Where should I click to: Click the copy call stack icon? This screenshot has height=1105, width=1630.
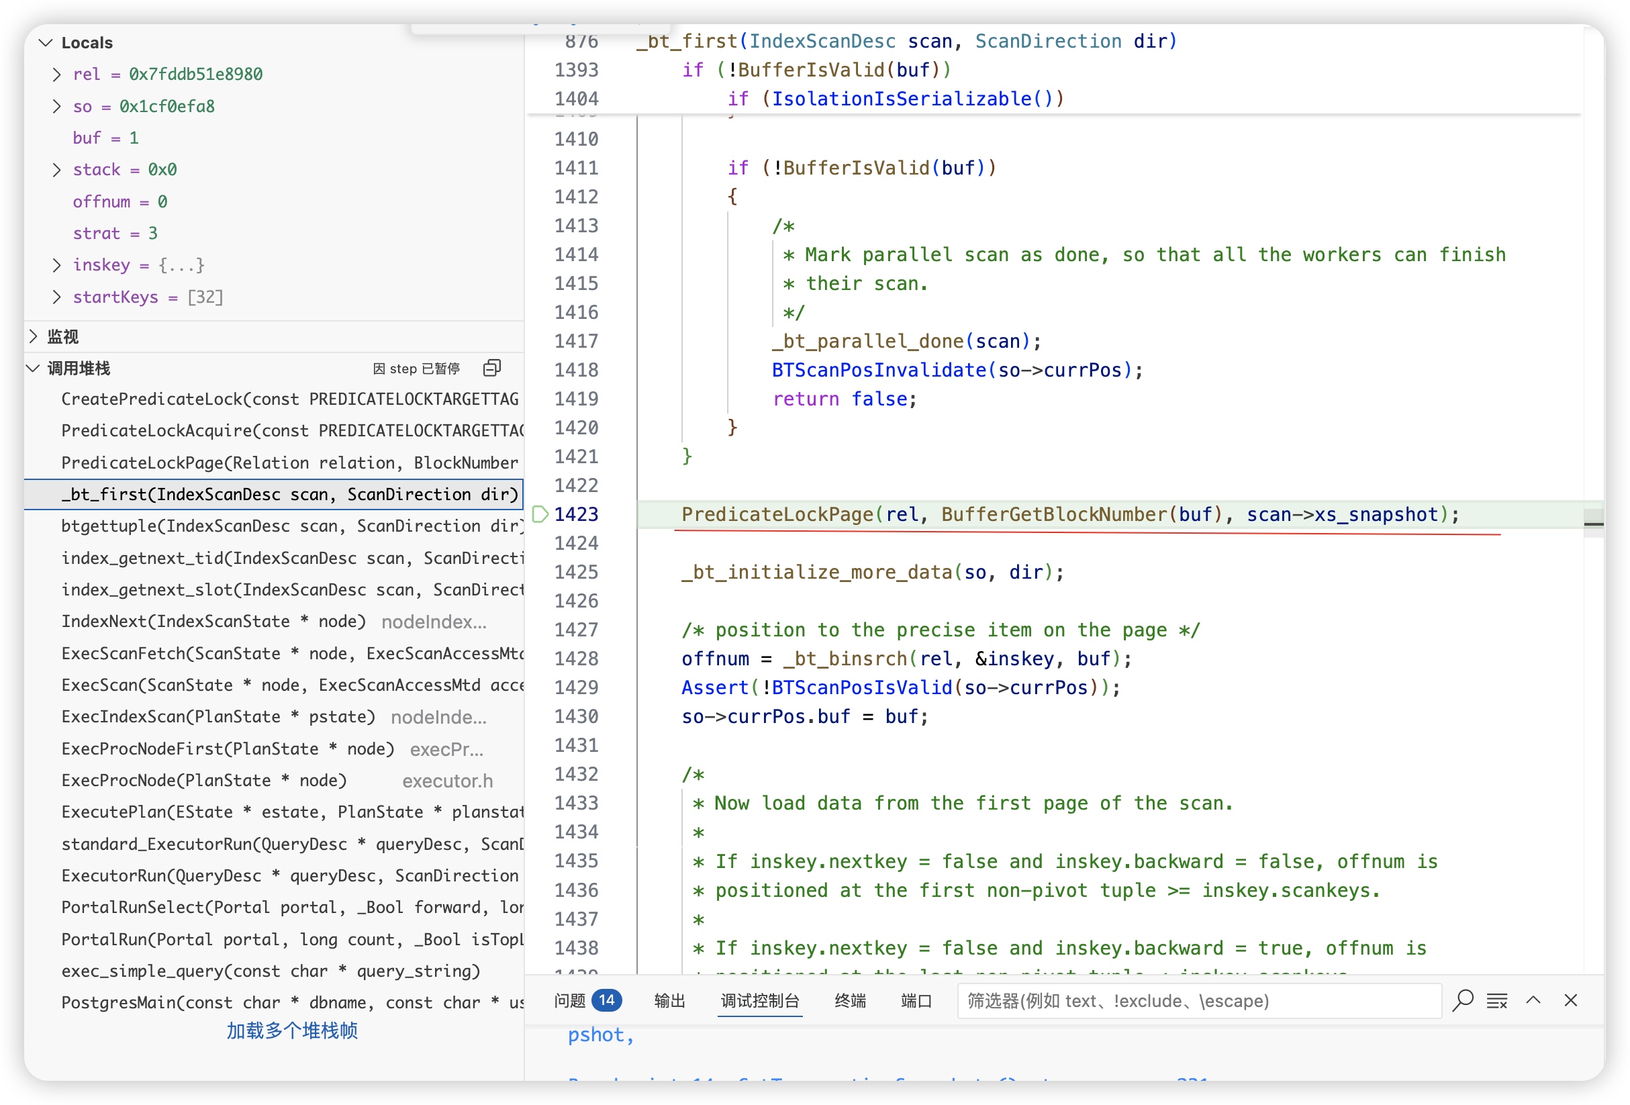tap(491, 368)
